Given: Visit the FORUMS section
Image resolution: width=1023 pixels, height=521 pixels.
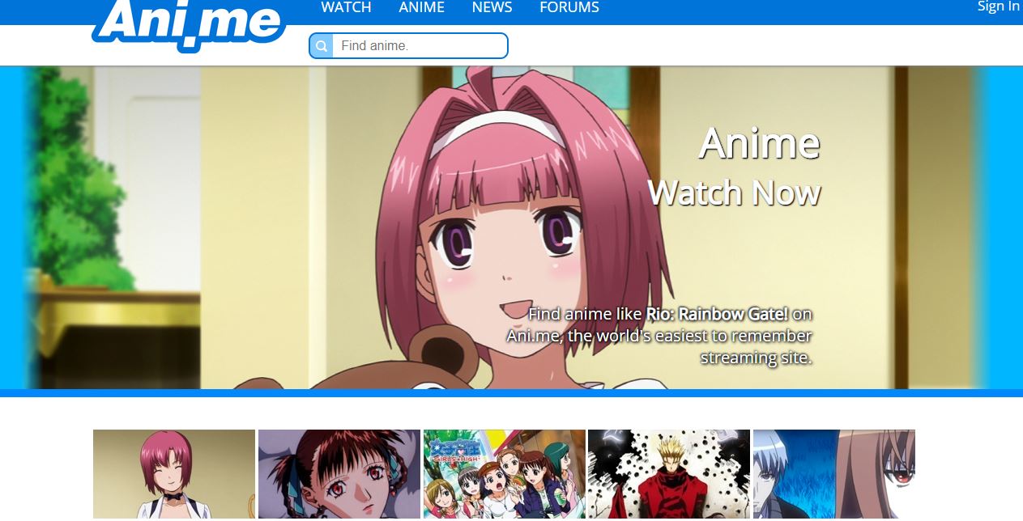Looking at the screenshot, I should coord(569,7).
